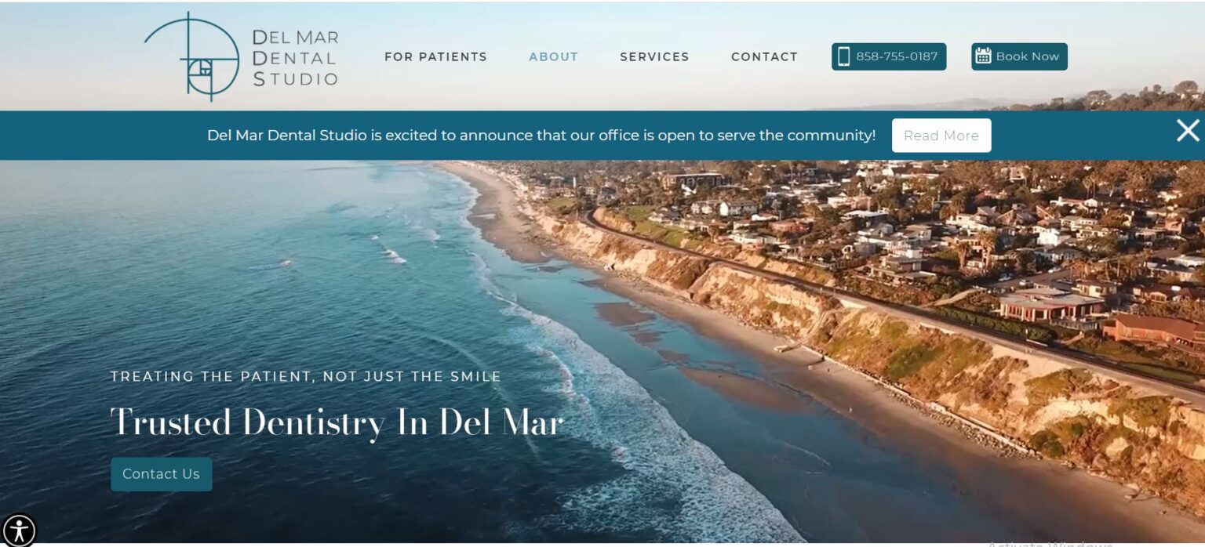Viewport: 1205px width, 547px height.
Task: Open the accessibility widget icon
Action: [x=19, y=530]
